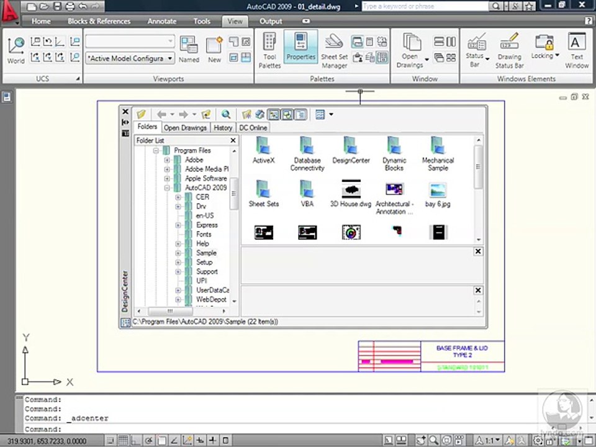Open the Annotate ribbon tab

[161, 21]
